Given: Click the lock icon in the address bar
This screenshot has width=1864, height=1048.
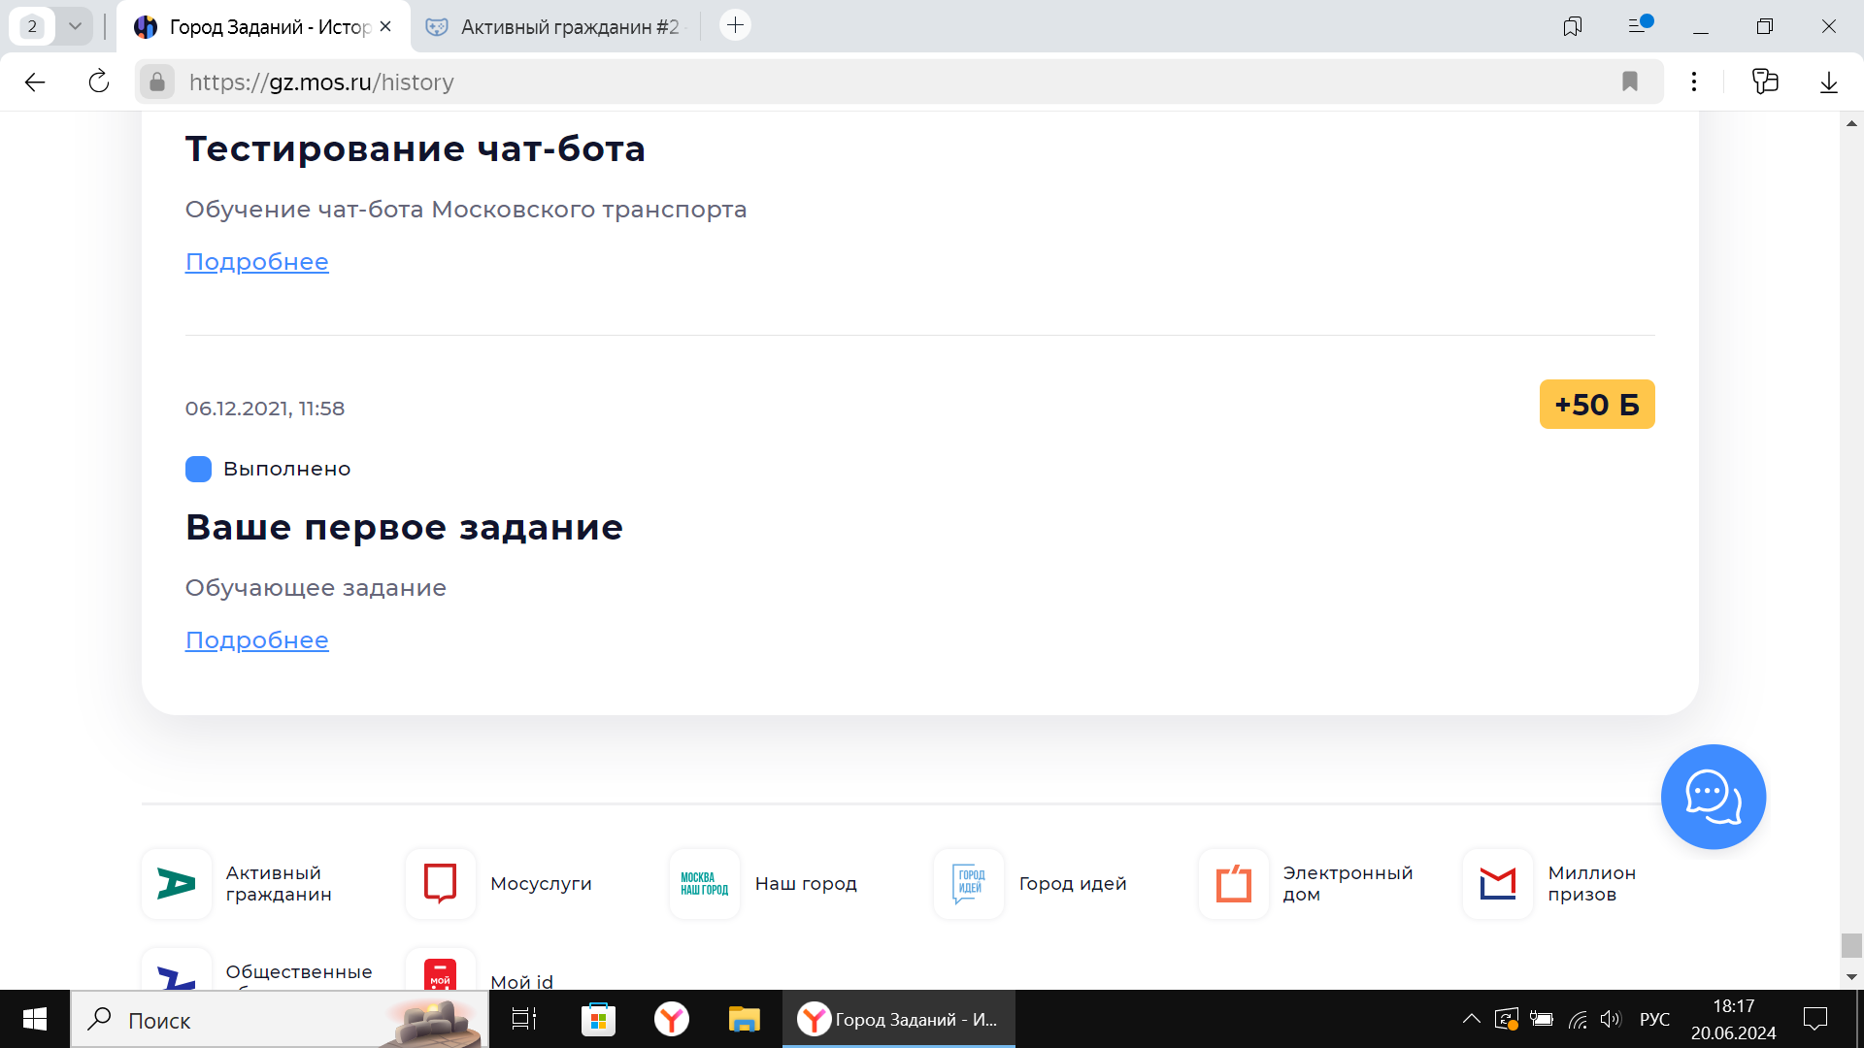Looking at the screenshot, I should pos(156,82).
